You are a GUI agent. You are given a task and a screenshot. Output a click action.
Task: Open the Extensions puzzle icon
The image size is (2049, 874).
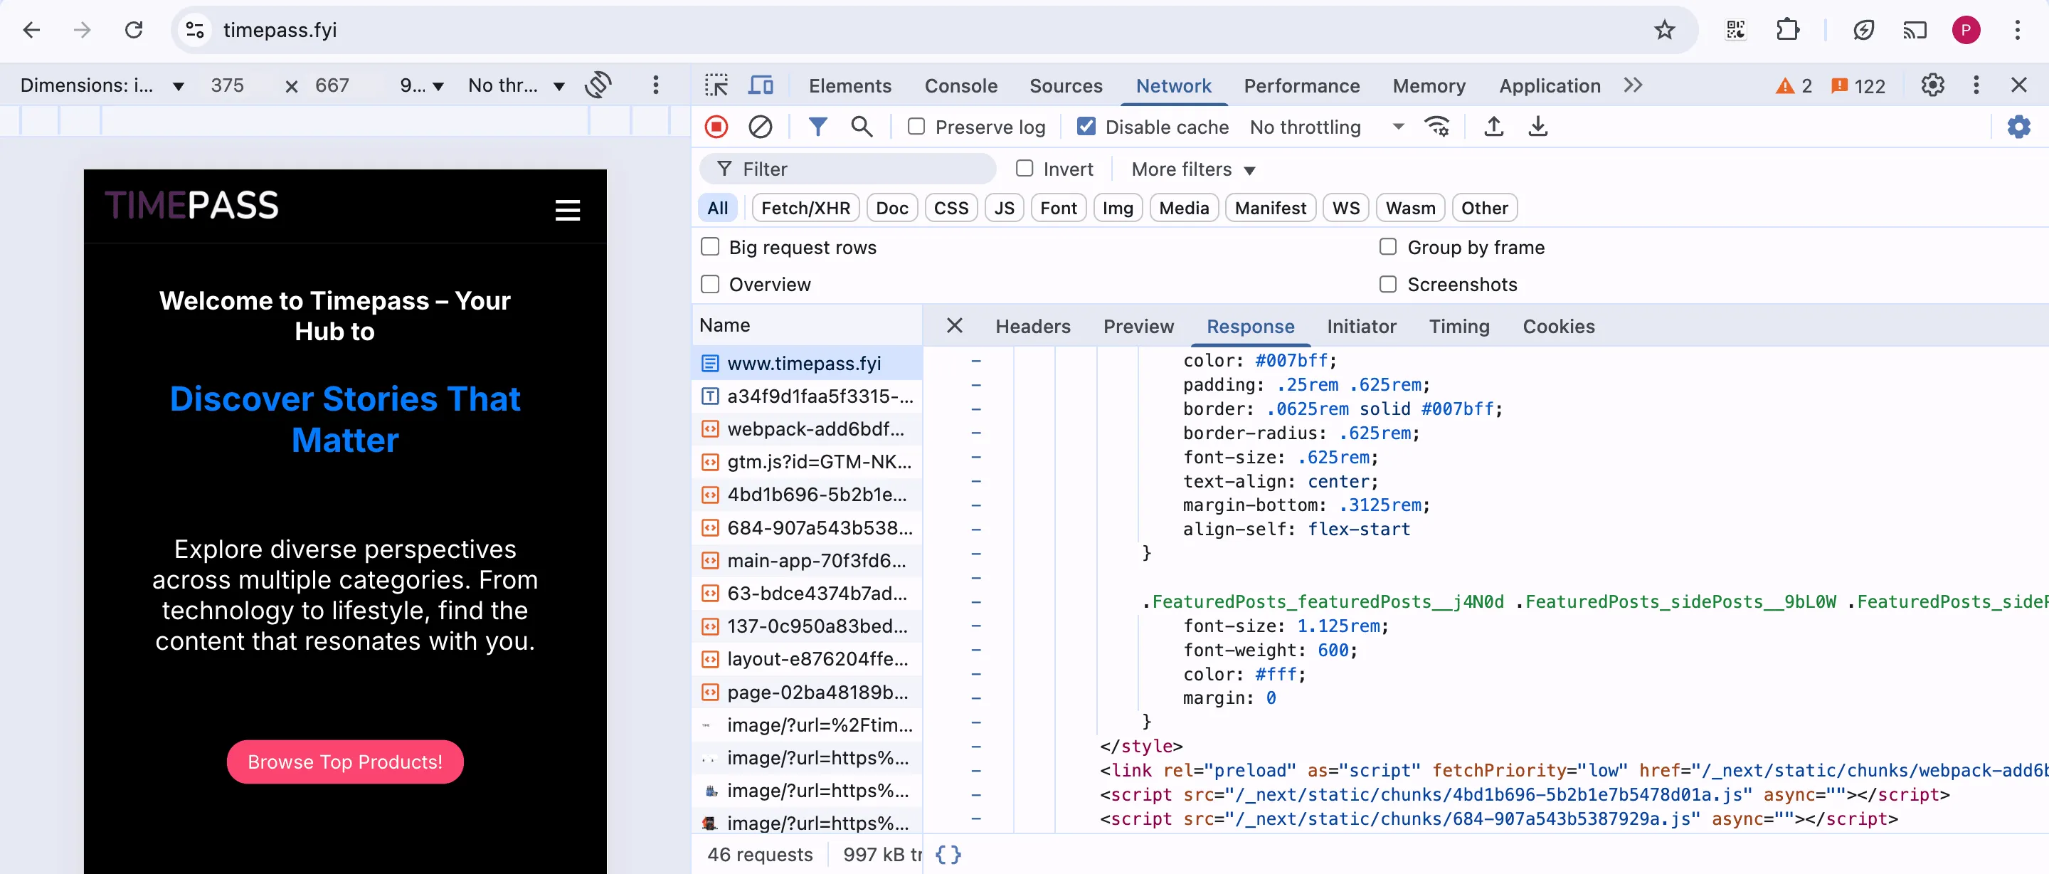point(1787,30)
